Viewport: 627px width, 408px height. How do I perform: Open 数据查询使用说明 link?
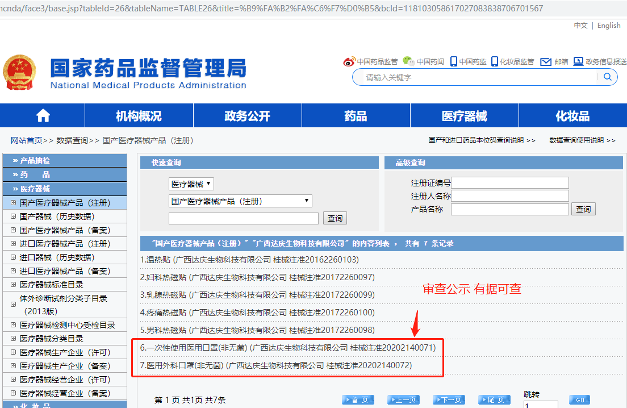point(582,140)
